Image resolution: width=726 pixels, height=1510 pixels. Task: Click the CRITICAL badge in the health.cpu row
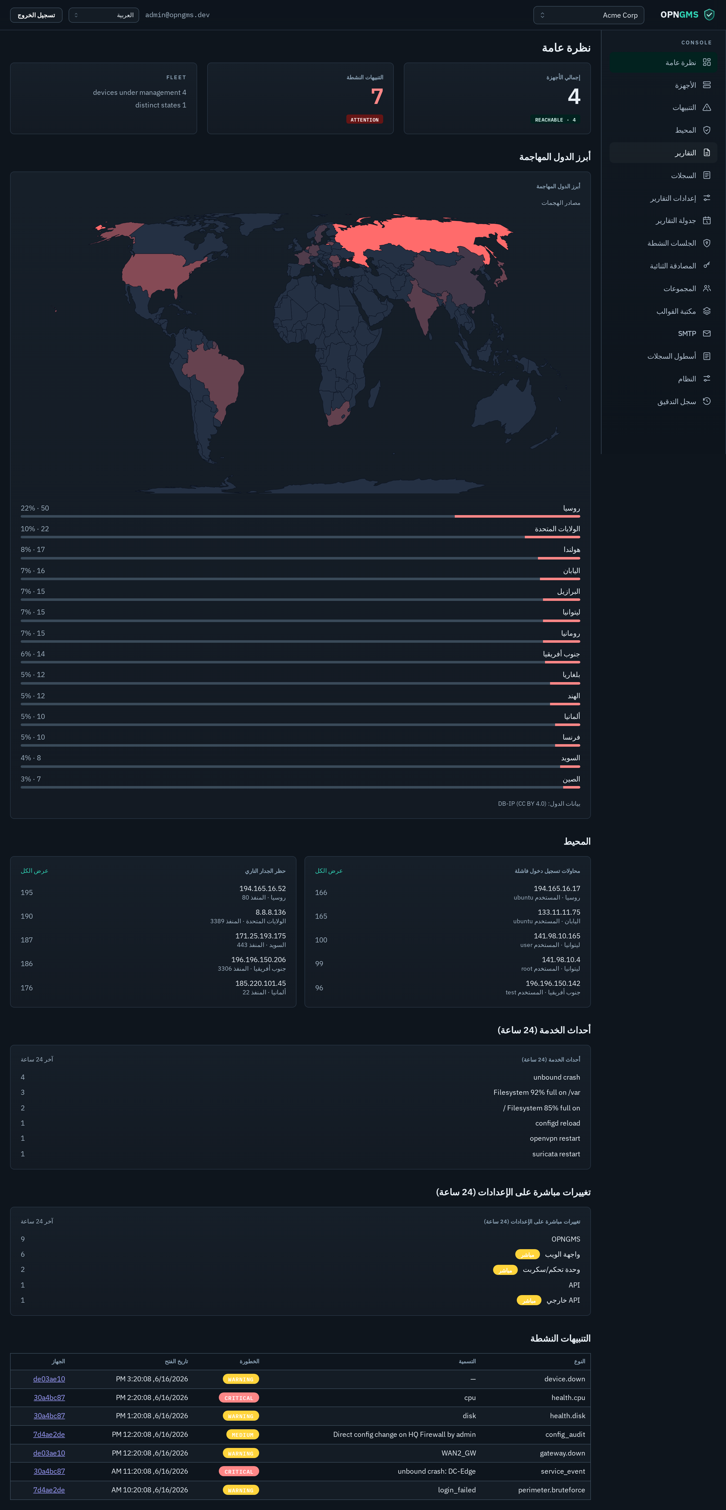[238, 1398]
